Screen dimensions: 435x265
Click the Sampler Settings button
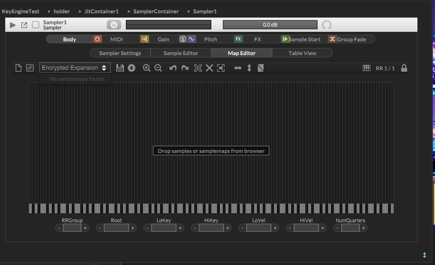coord(120,53)
